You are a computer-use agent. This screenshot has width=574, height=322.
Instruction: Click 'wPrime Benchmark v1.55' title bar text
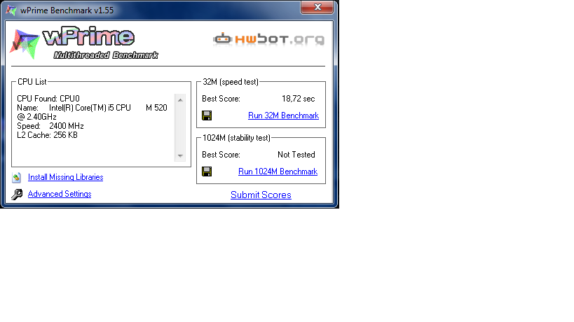pos(67,10)
